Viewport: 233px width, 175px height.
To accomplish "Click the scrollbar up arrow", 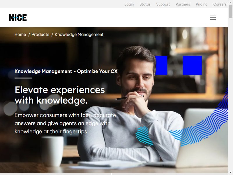I will pos(230,3).
